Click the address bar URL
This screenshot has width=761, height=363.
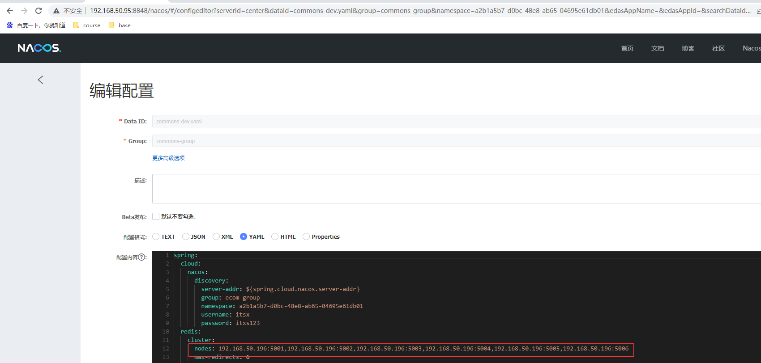[x=420, y=11]
